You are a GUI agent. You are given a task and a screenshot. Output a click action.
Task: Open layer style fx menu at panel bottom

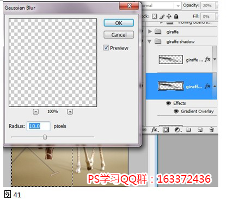click(x=155, y=129)
